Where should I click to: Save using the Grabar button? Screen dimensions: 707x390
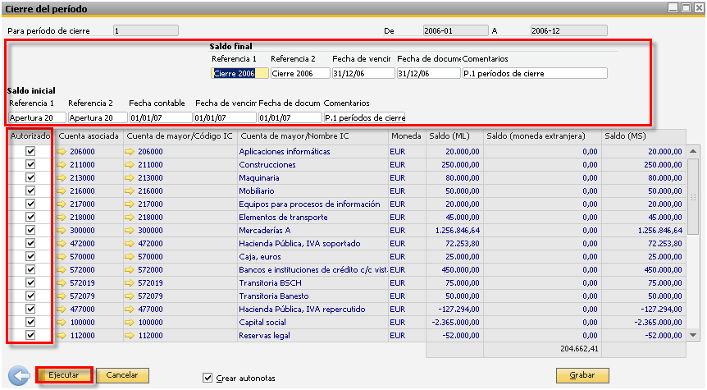pyautogui.click(x=582, y=375)
